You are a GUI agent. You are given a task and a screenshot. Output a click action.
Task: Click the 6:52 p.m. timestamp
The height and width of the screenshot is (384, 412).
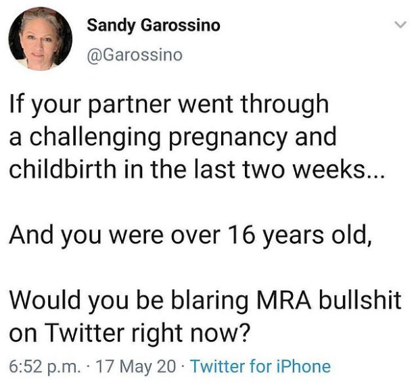45,366
